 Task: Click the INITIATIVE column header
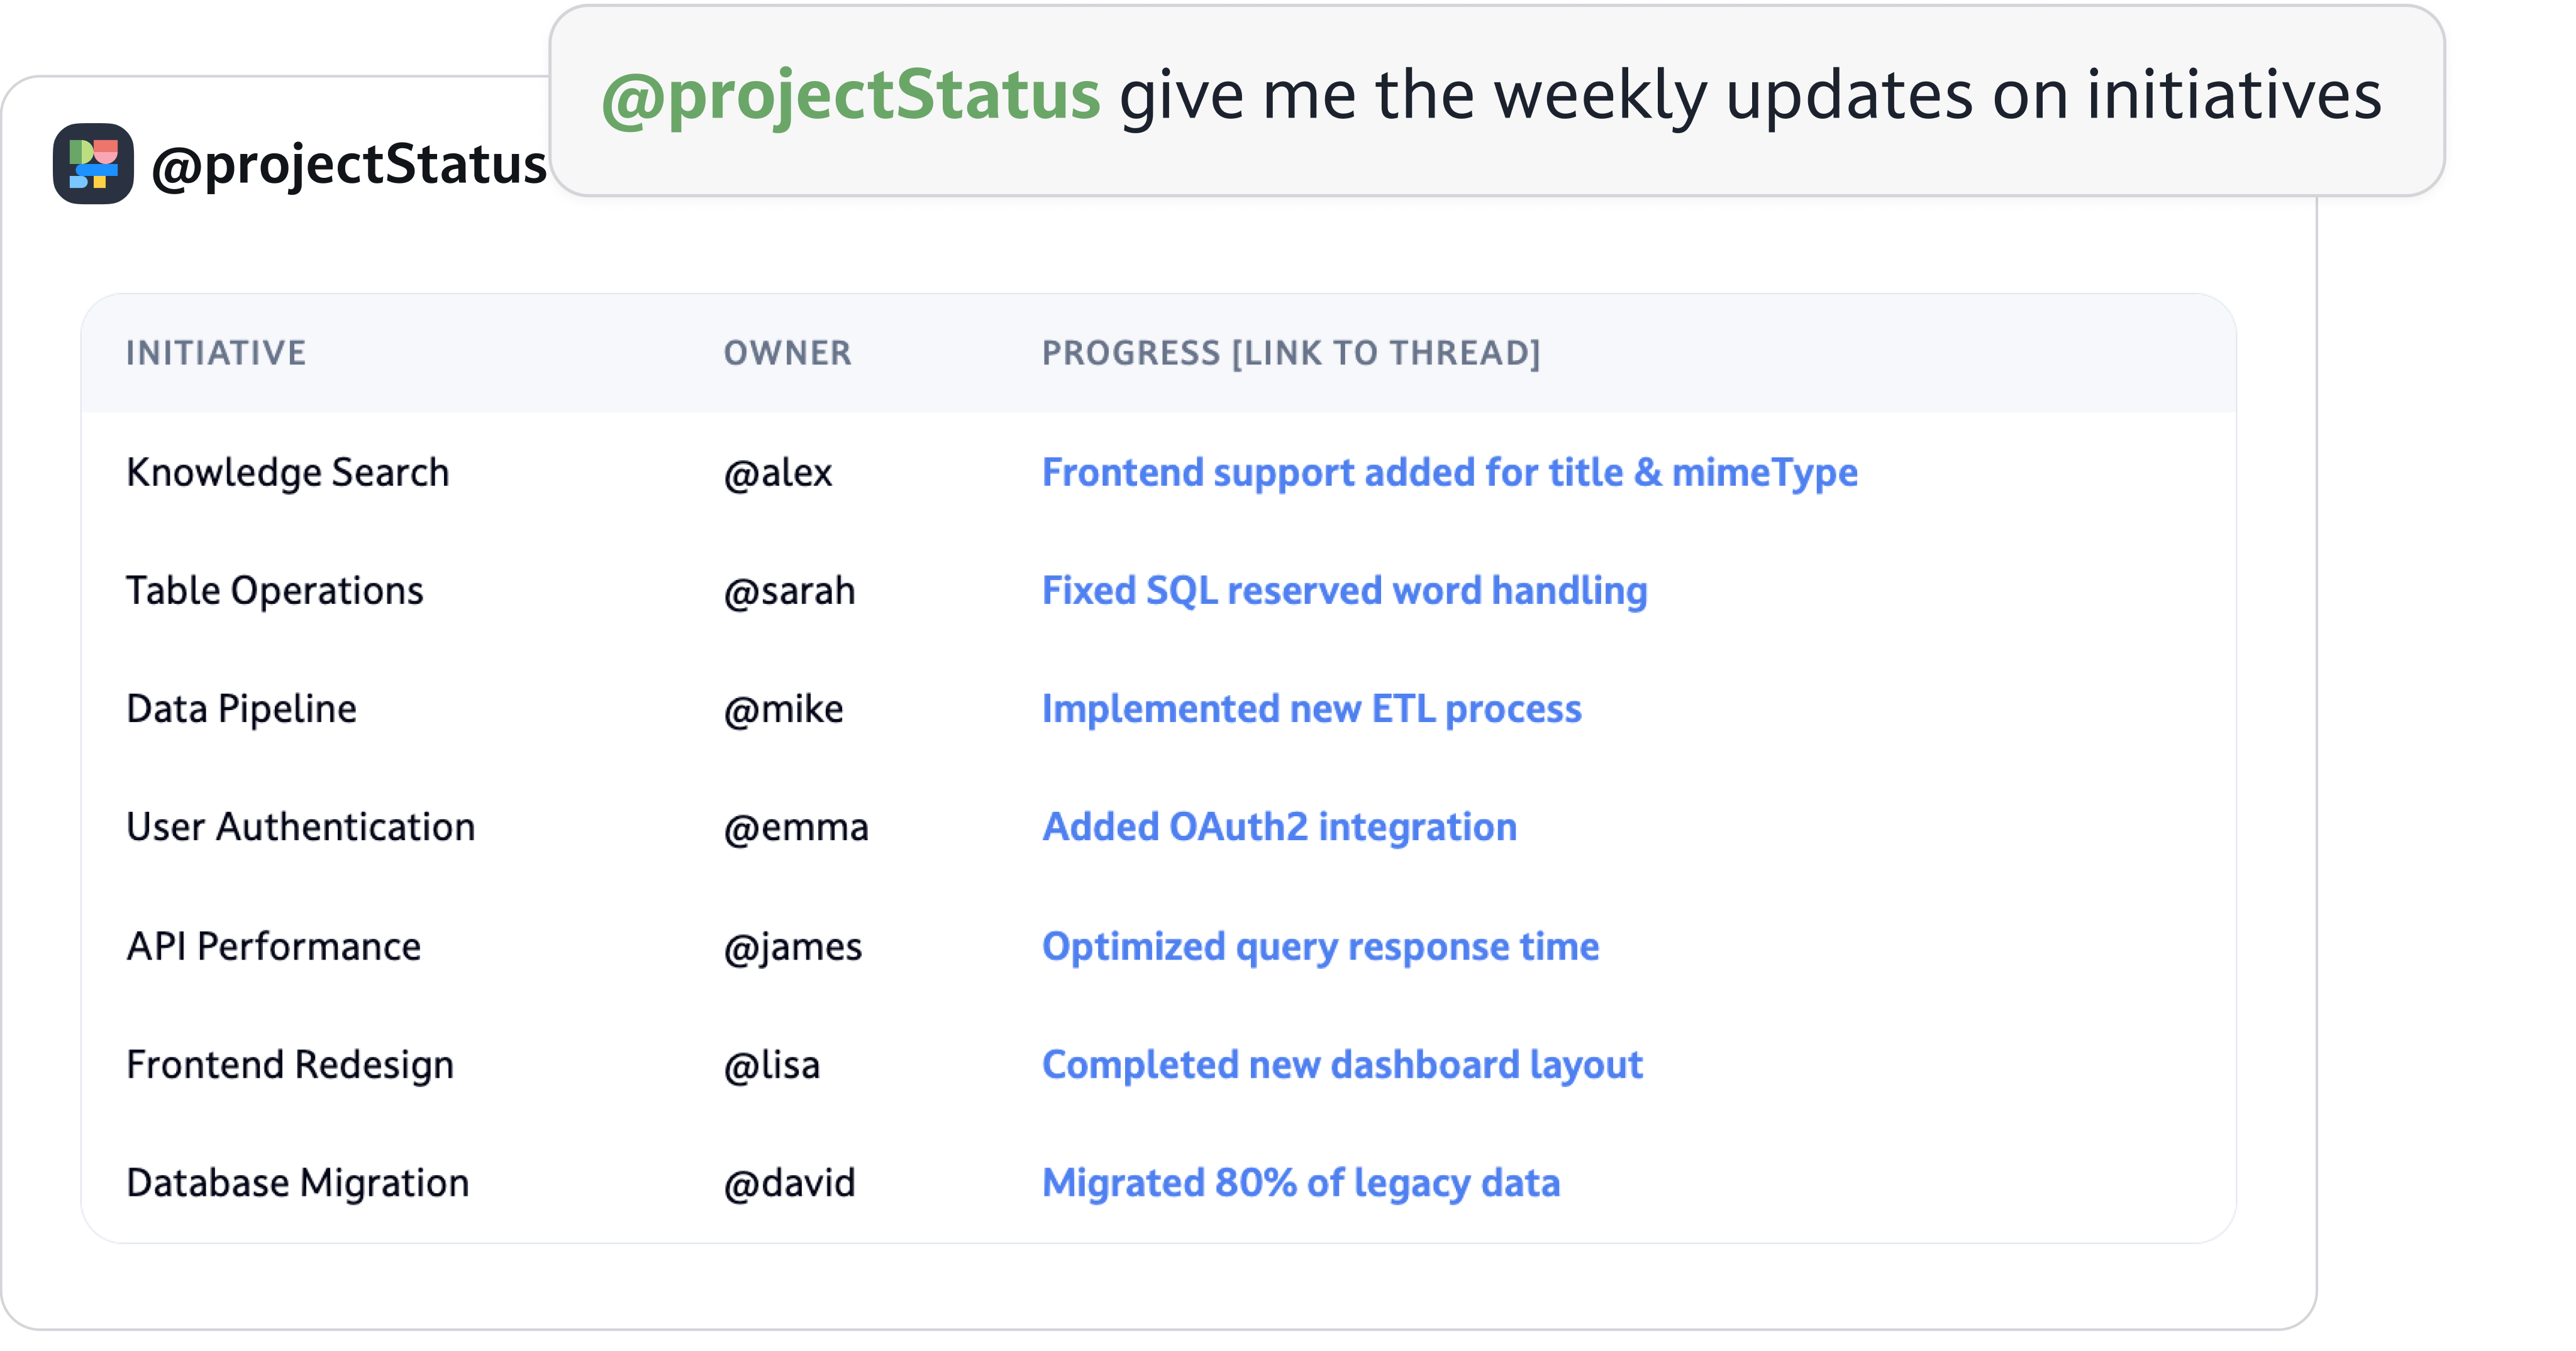coord(216,353)
